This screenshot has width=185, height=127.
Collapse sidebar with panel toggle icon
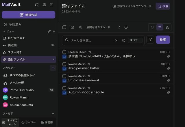(x=51, y=5)
